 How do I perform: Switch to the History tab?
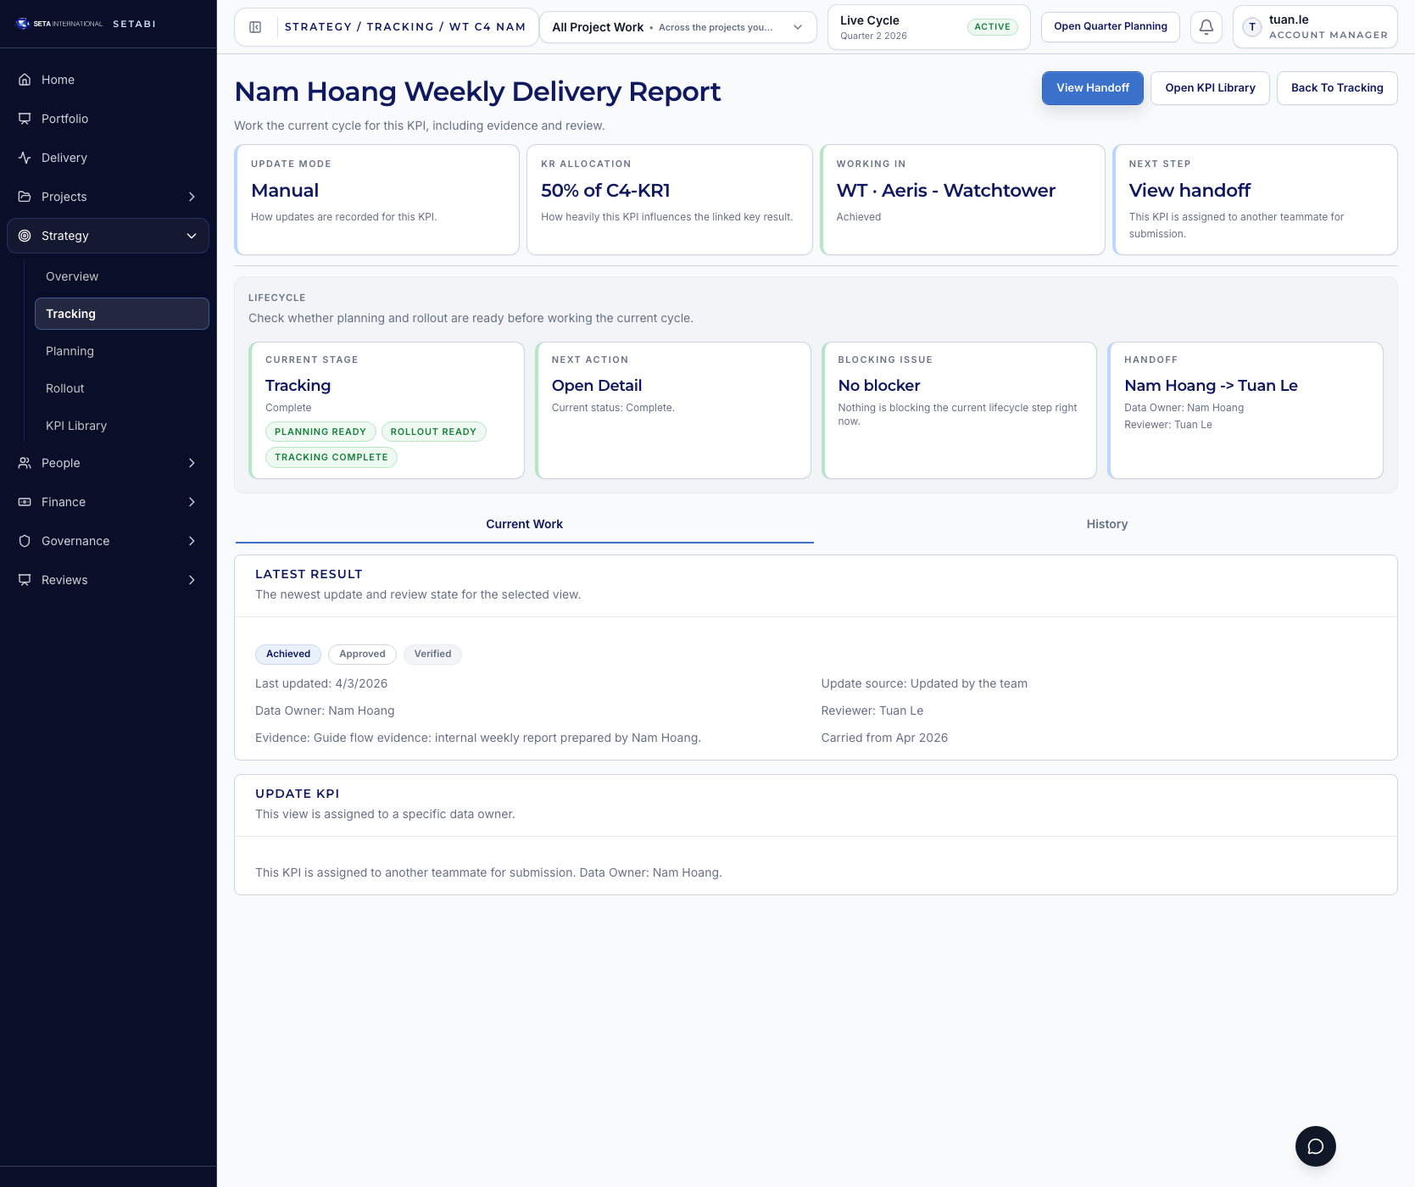tap(1106, 524)
